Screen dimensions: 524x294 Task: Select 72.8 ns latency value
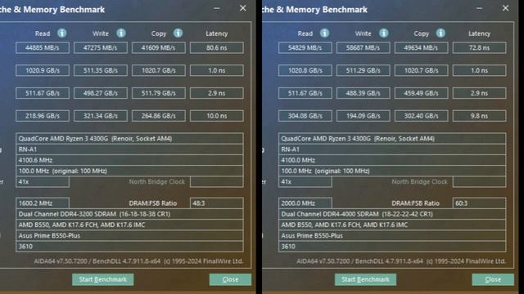[x=479, y=47]
